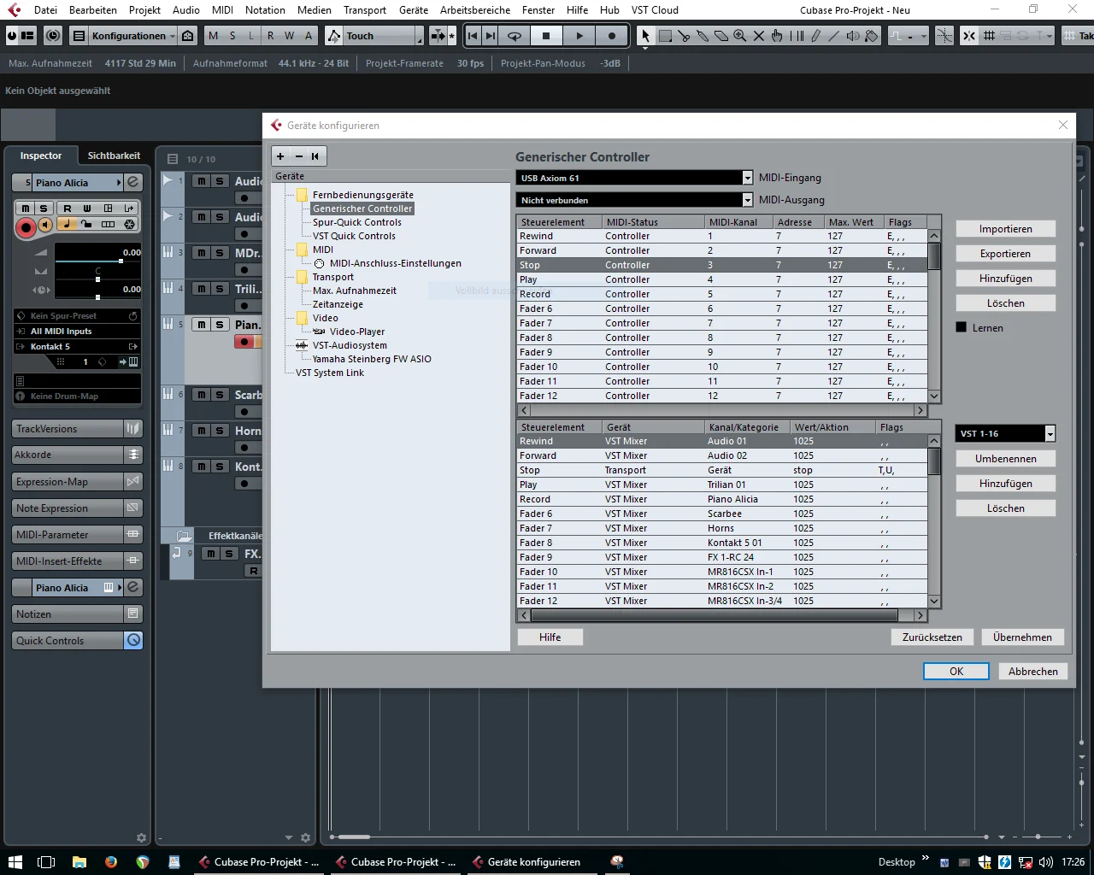Click the toolbar Record button
The image size is (1094, 875).
pos(612,36)
